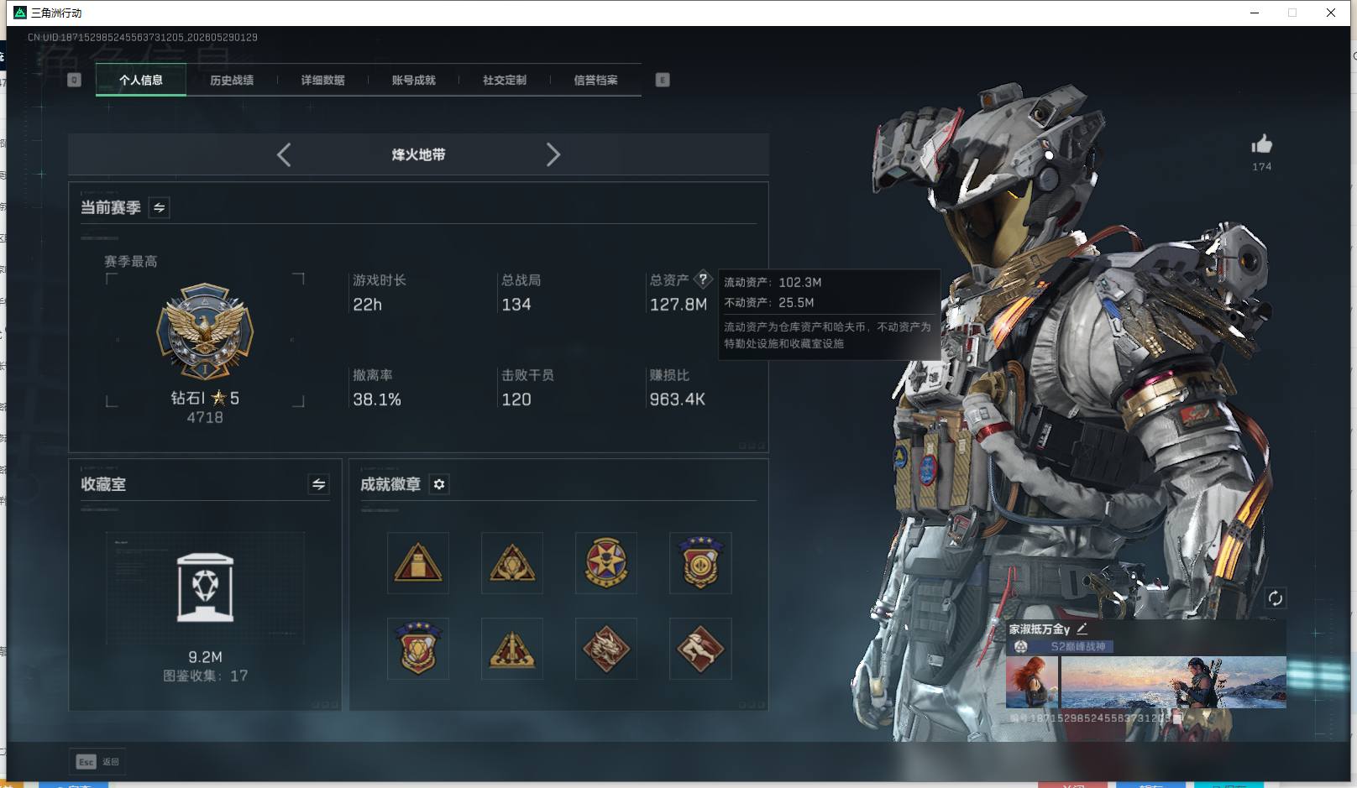Click the 38.1% extraction rate value
This screenshot has height=788, width=1357.
[x=377, y=399]
